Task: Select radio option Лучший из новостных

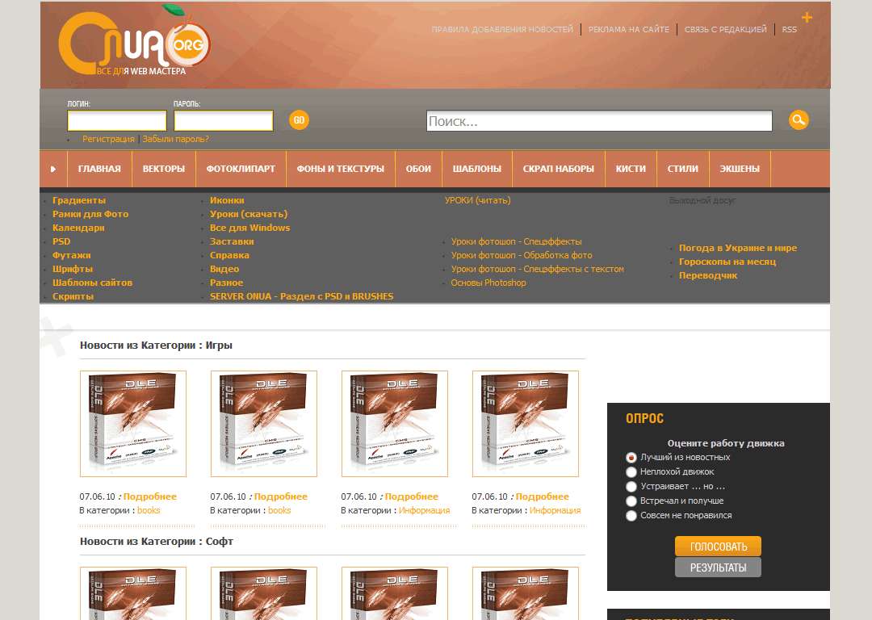Action: pos(631,457)
